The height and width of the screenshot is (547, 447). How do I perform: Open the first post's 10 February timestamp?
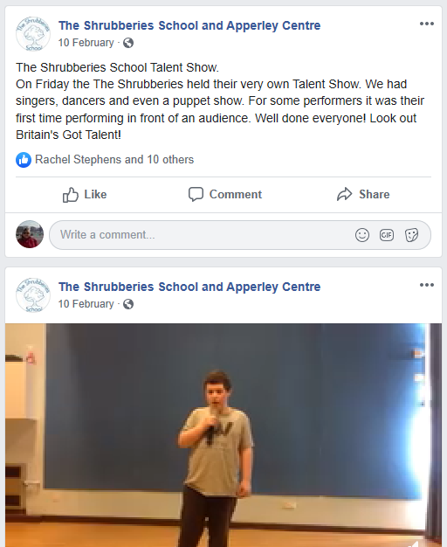(86, 43)
